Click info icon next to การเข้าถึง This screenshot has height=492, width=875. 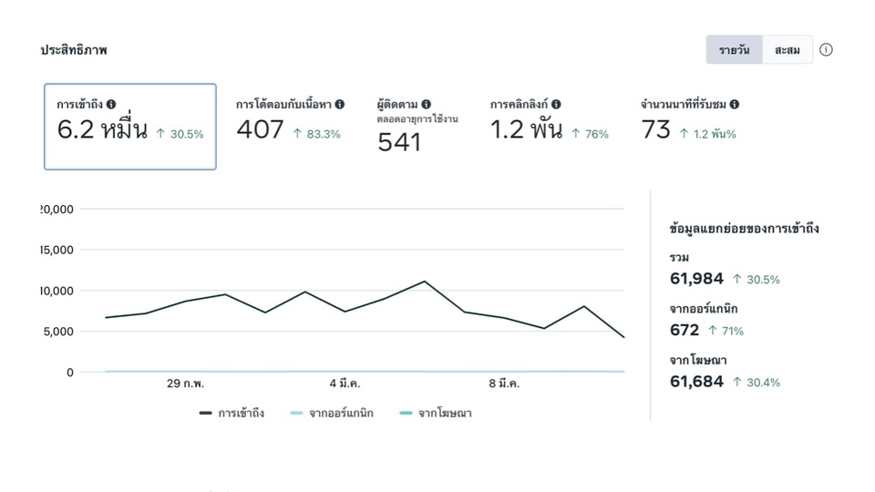click(x=111, y=104)
